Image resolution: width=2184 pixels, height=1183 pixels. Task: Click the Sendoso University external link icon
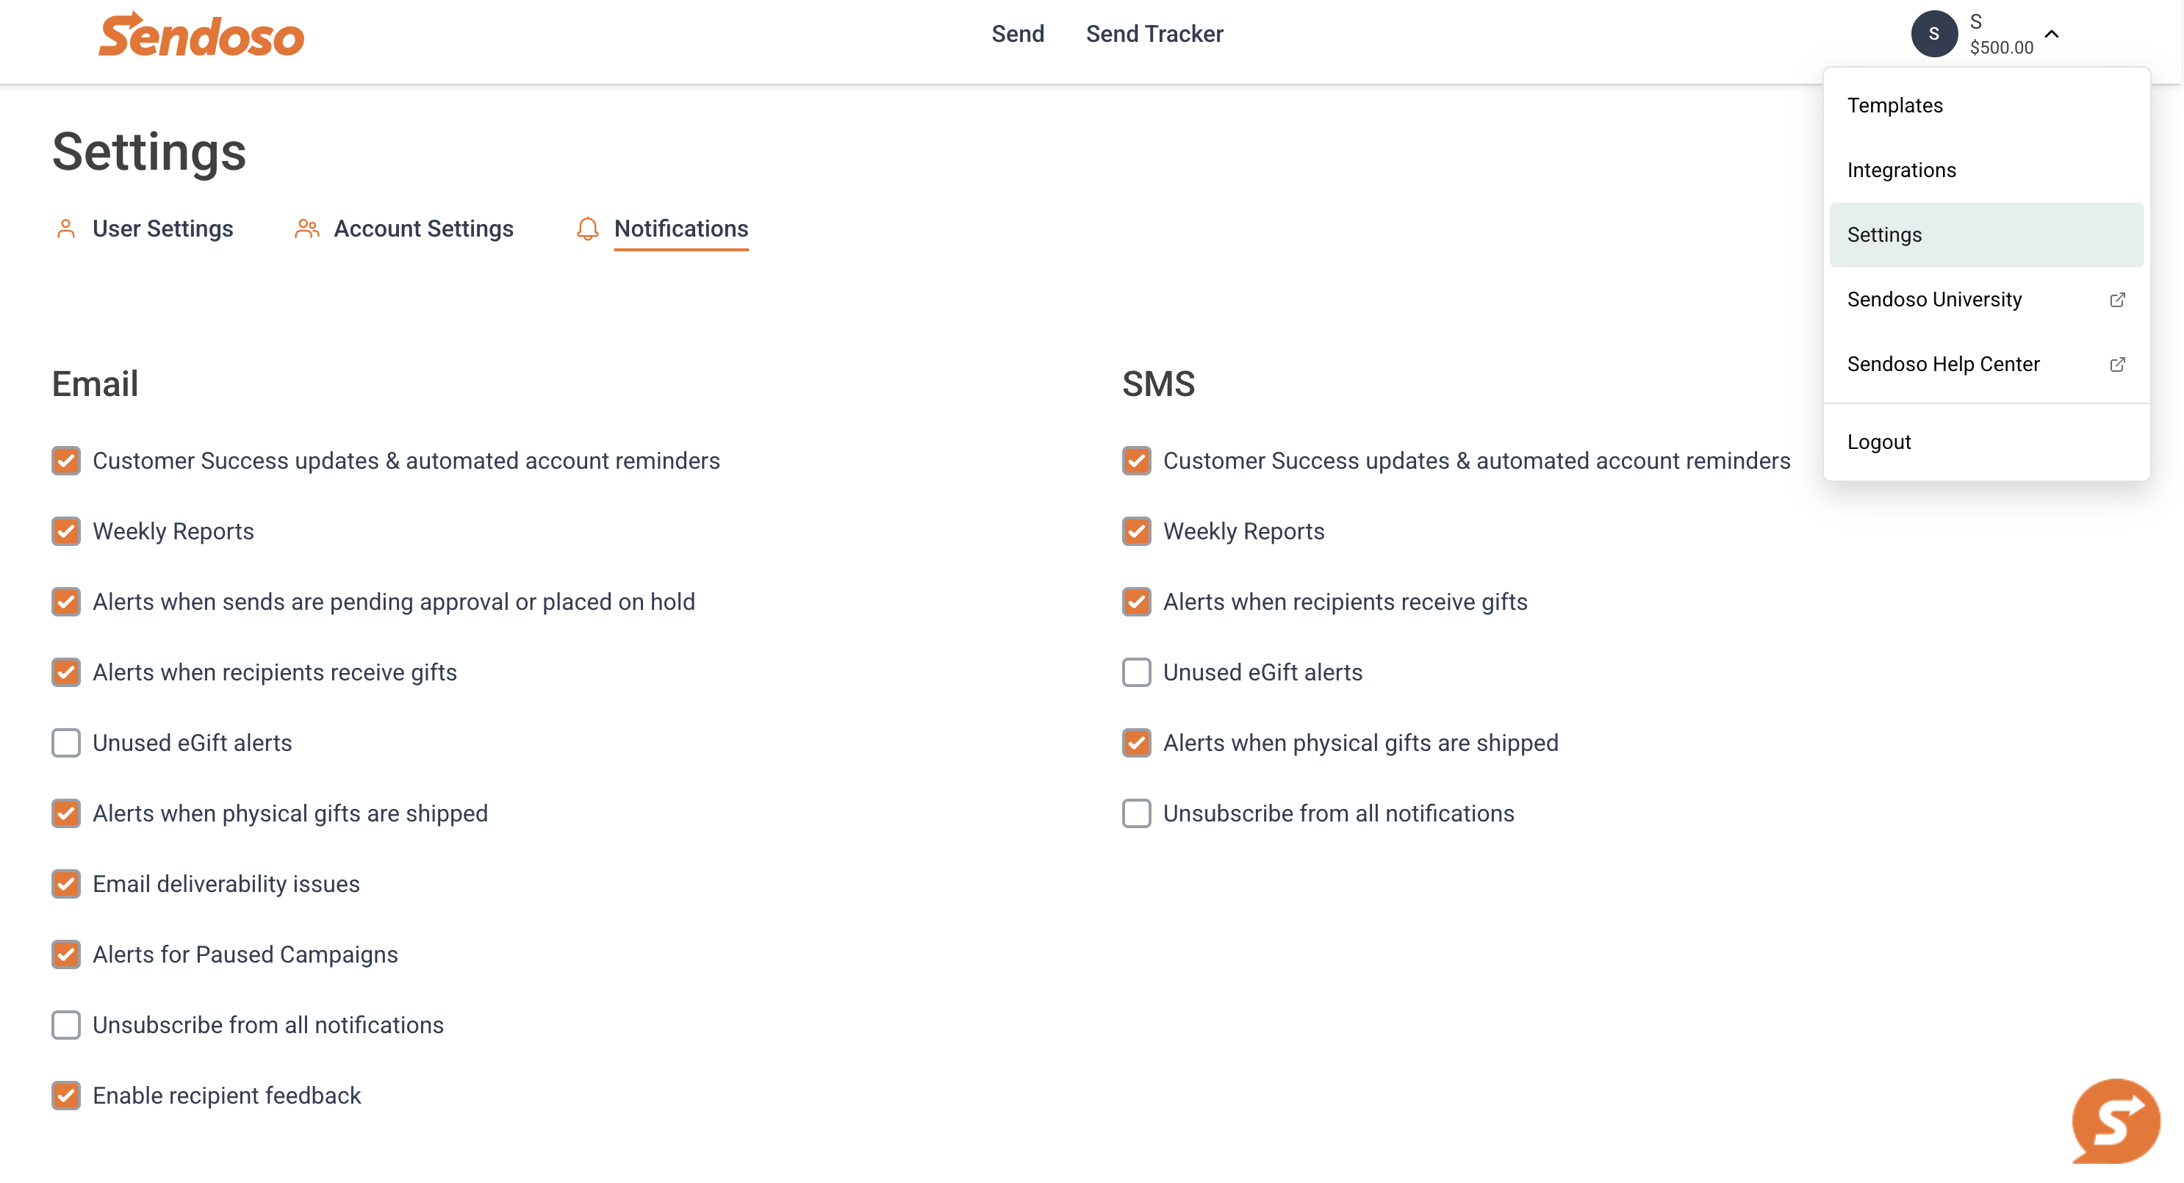tap(2117, 301)
